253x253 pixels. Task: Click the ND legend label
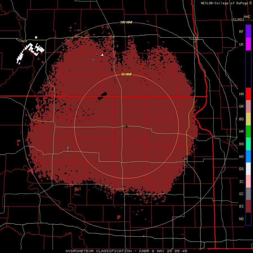[241, 219]
